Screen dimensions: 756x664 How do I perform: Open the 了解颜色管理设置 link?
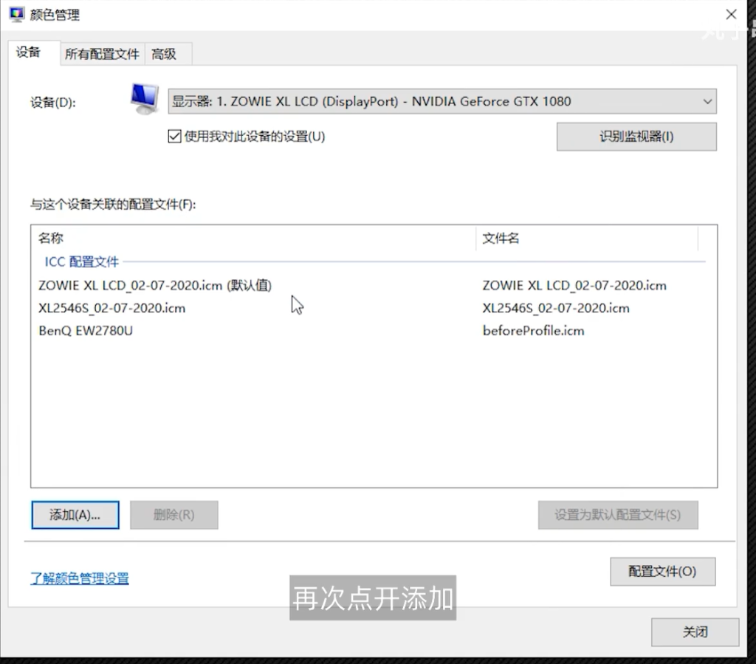[x=80, y=578]
